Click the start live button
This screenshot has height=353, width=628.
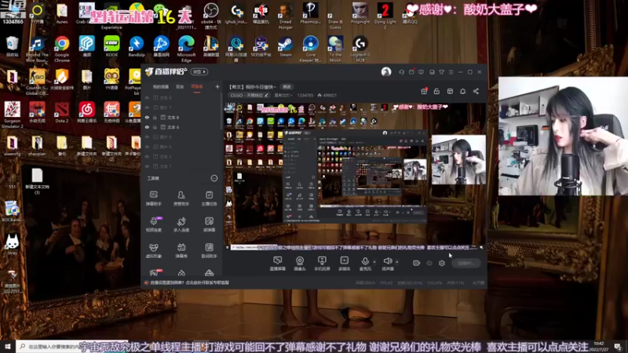(466, 263)
